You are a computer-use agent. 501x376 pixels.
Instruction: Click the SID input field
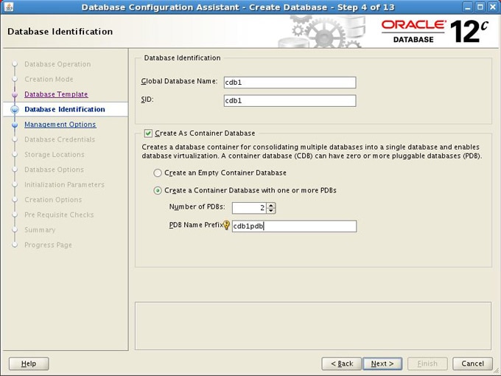point(290,101)
